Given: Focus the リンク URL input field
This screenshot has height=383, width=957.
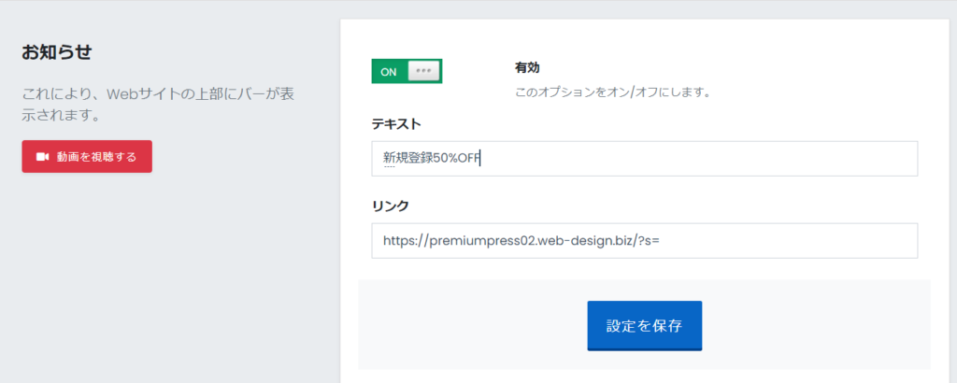Looking at the screenshot, I should click(x=645, y=240).
